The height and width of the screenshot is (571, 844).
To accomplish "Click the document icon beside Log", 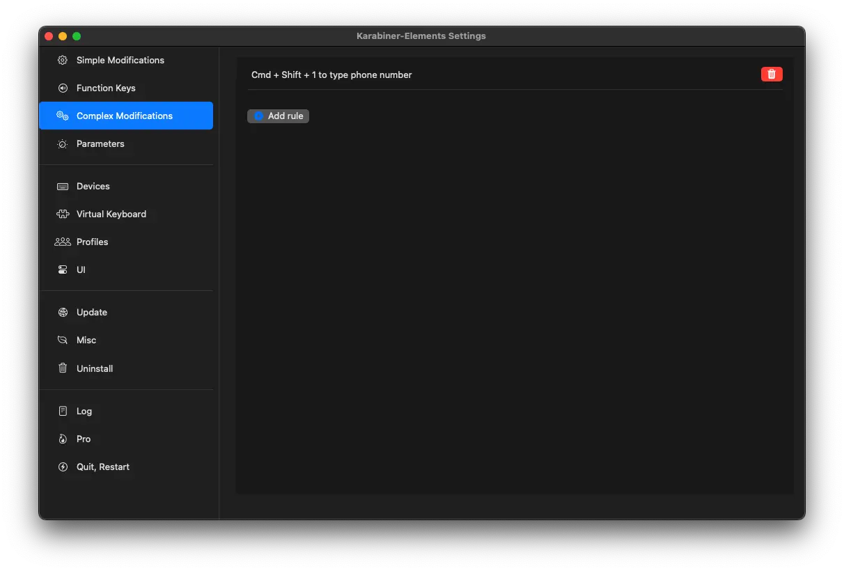I will [x=63, y=411].
